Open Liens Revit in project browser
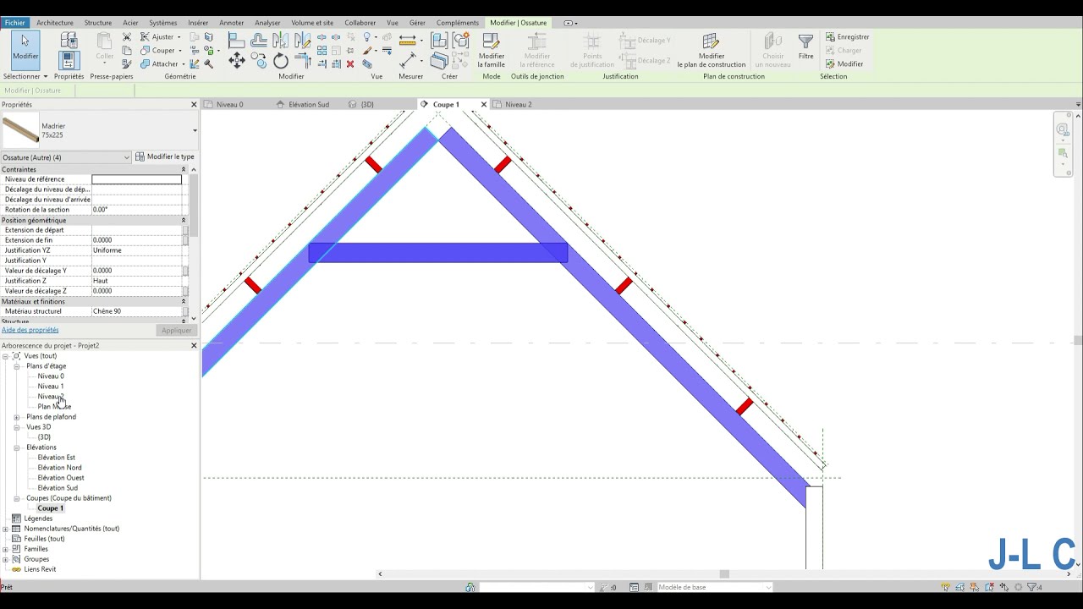This screenshot has width=1083, height=609. (40, 569)
